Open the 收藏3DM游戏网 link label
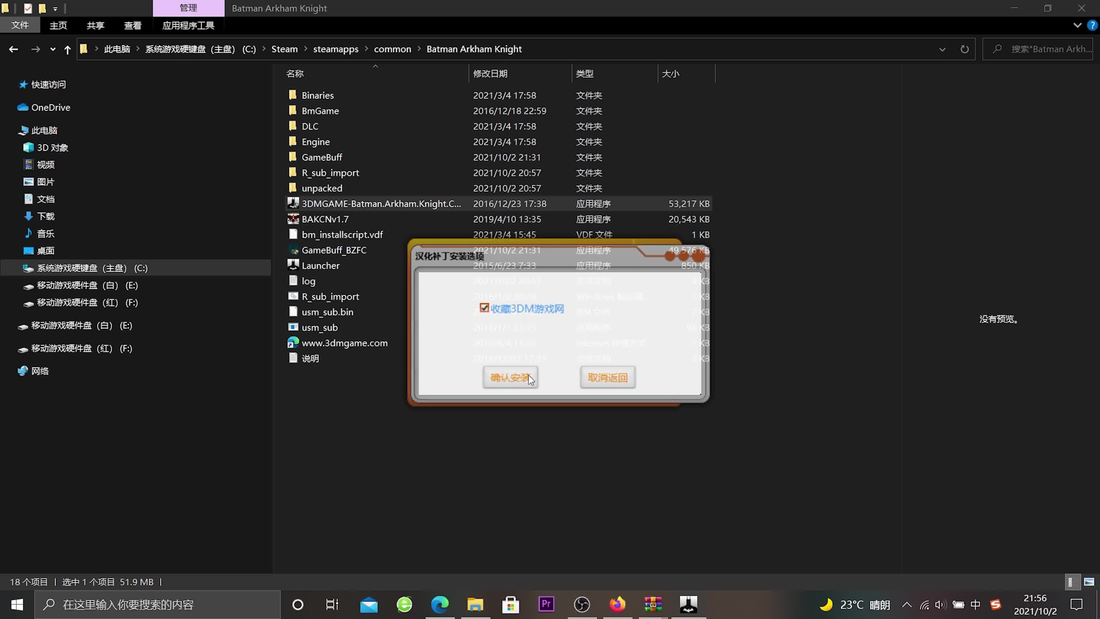Screen dimensions: 1100x619 pos(527,309)
